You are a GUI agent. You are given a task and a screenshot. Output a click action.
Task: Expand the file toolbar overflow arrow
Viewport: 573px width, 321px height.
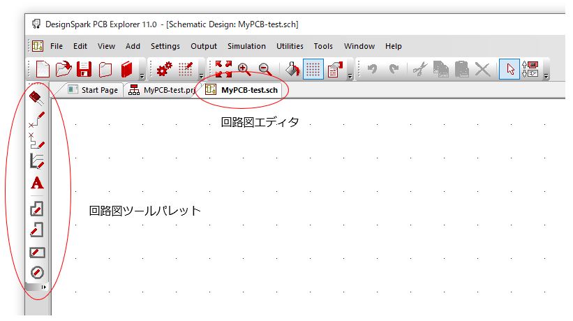point(142,74)
